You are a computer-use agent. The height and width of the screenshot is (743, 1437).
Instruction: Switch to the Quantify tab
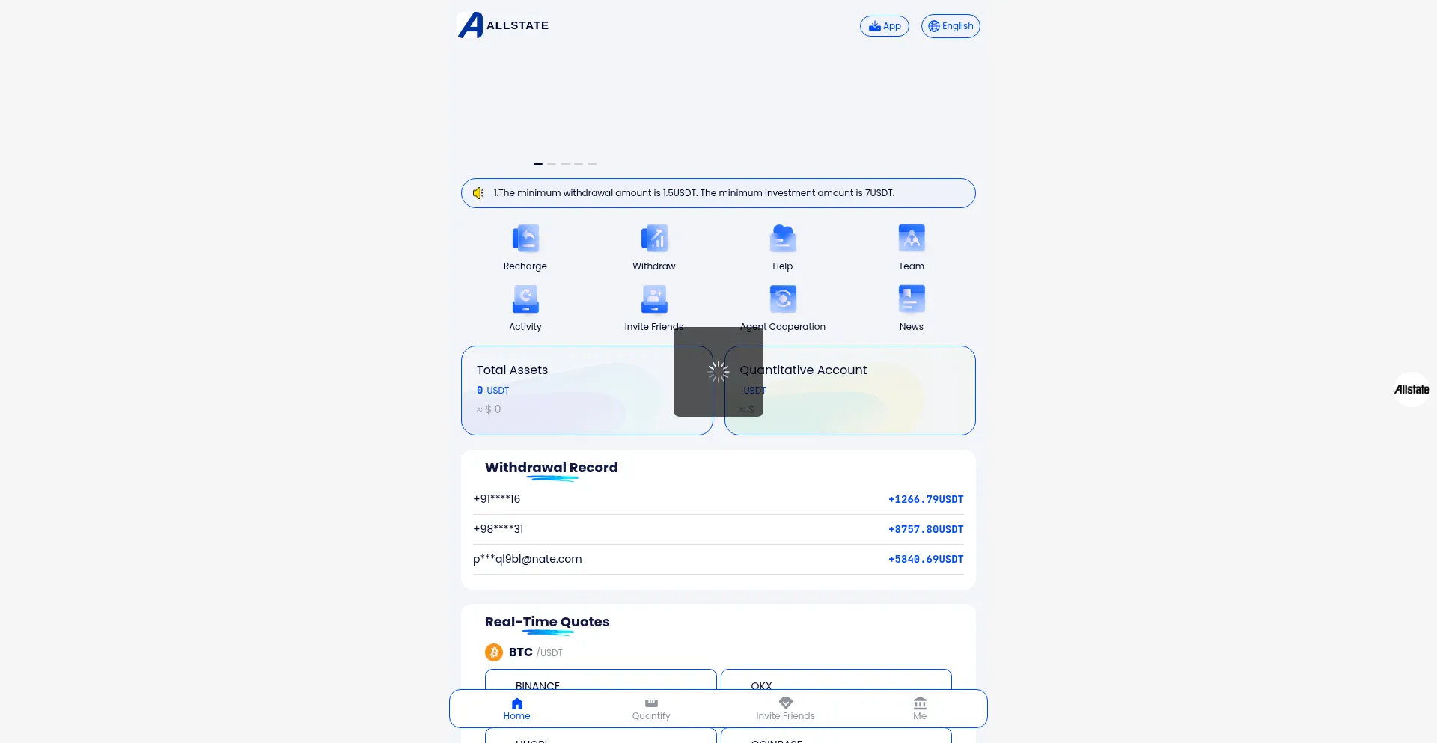click(x=651, y=709)
